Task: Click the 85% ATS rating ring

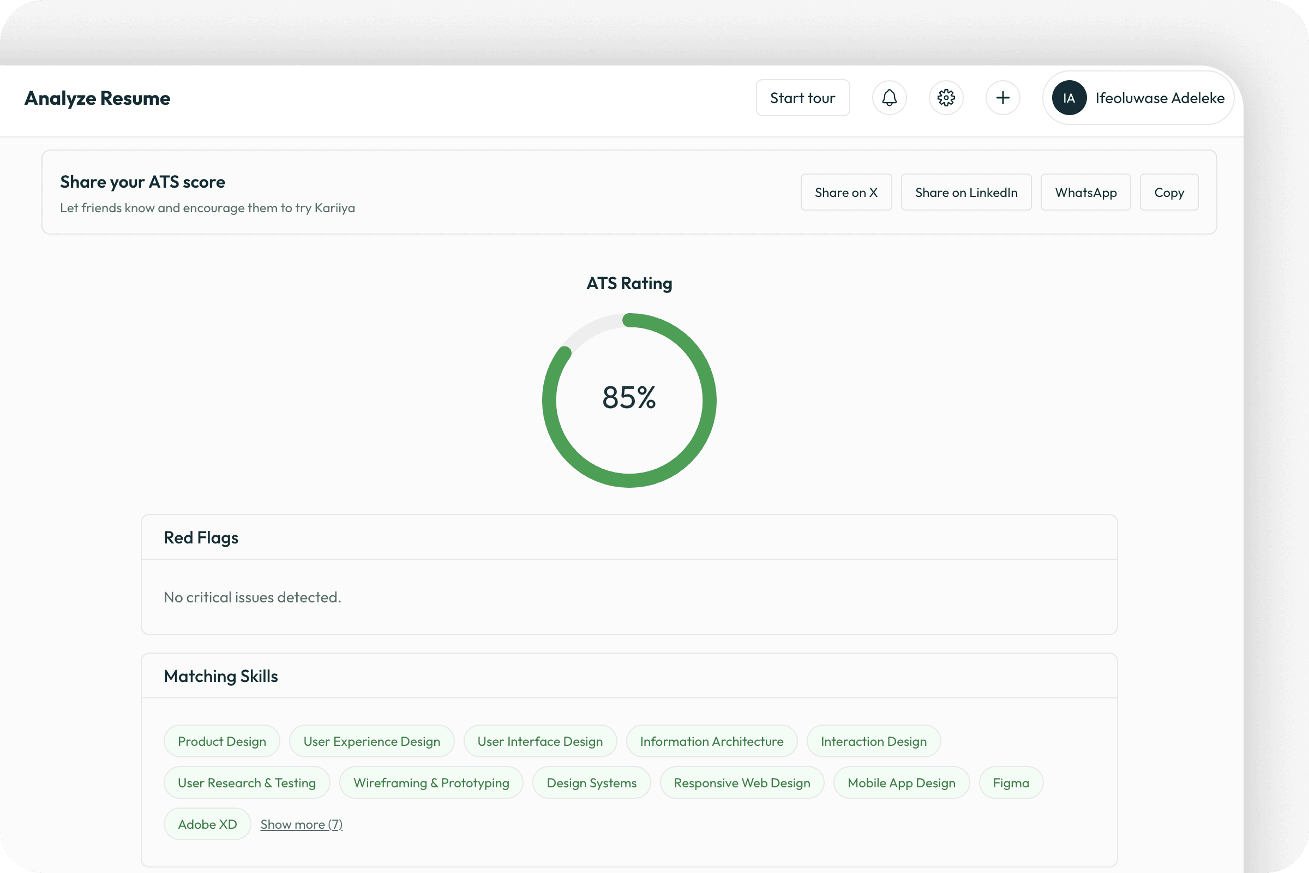Action: 629,400
